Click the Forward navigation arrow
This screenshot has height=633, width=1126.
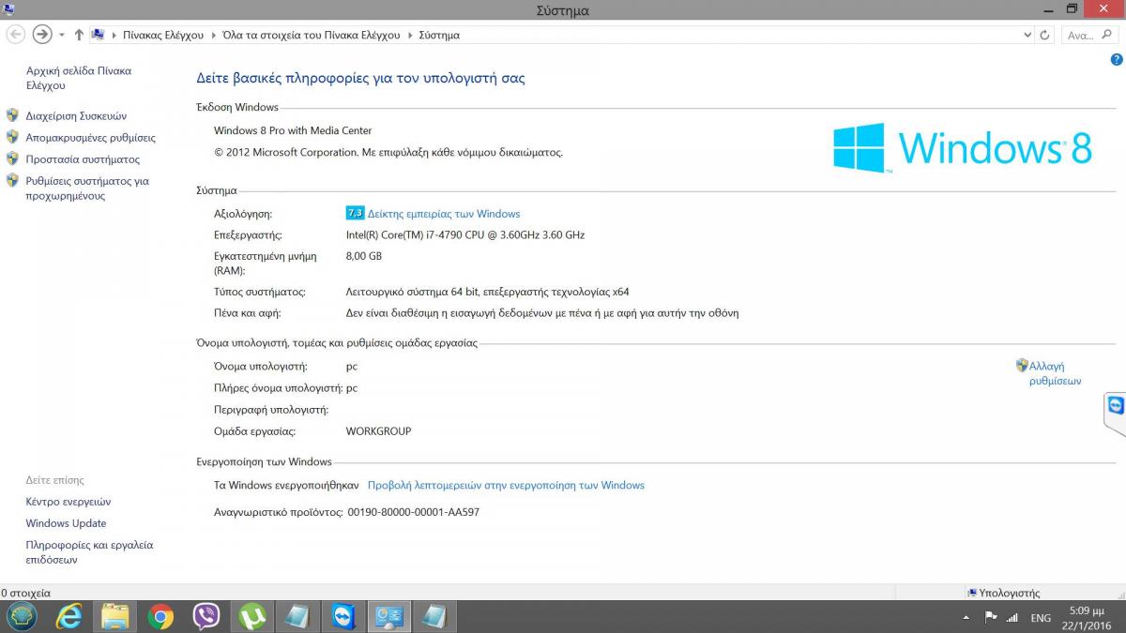pos(42,35)
